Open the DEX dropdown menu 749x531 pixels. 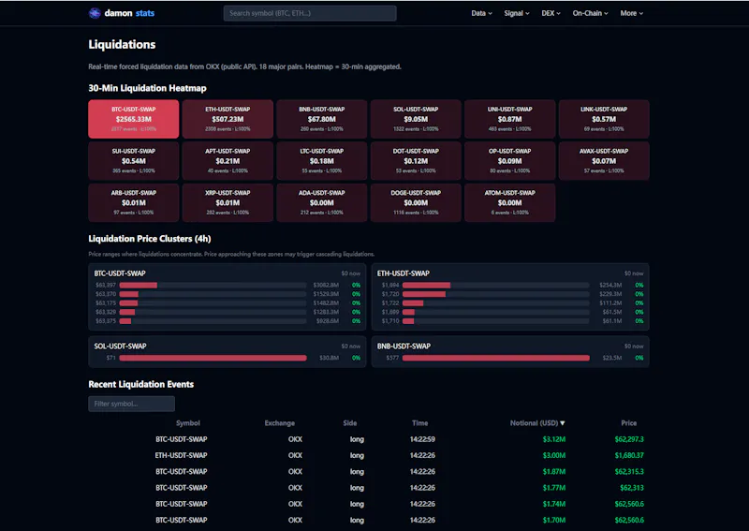click(551, 13)
